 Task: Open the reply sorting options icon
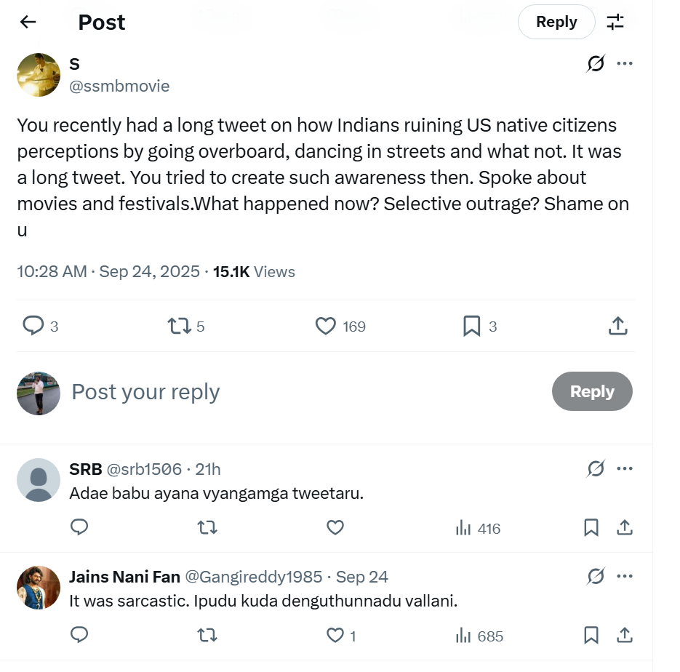(x=615, y=22)
